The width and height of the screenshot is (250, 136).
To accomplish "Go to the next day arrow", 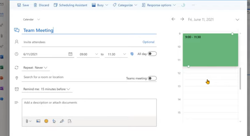I will (182, 19).
